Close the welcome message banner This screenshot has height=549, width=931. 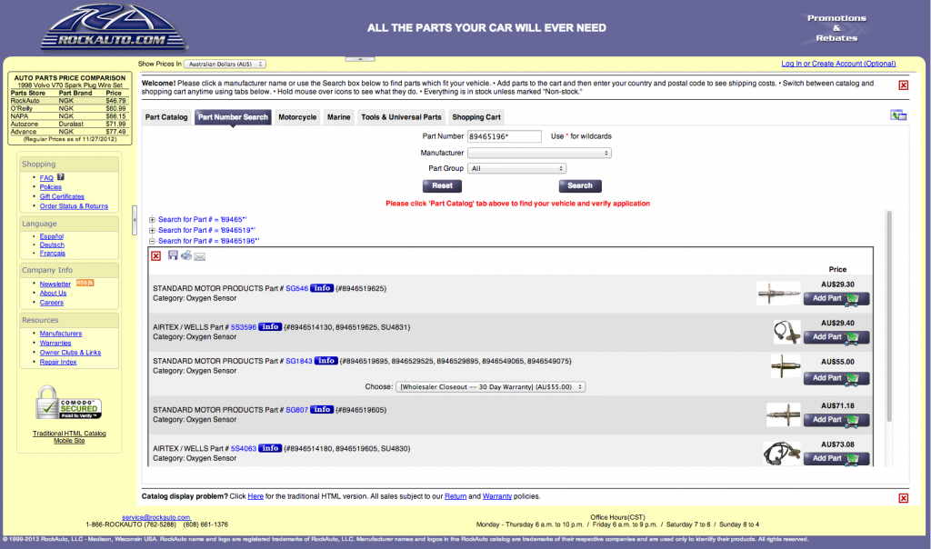(903, 85)
